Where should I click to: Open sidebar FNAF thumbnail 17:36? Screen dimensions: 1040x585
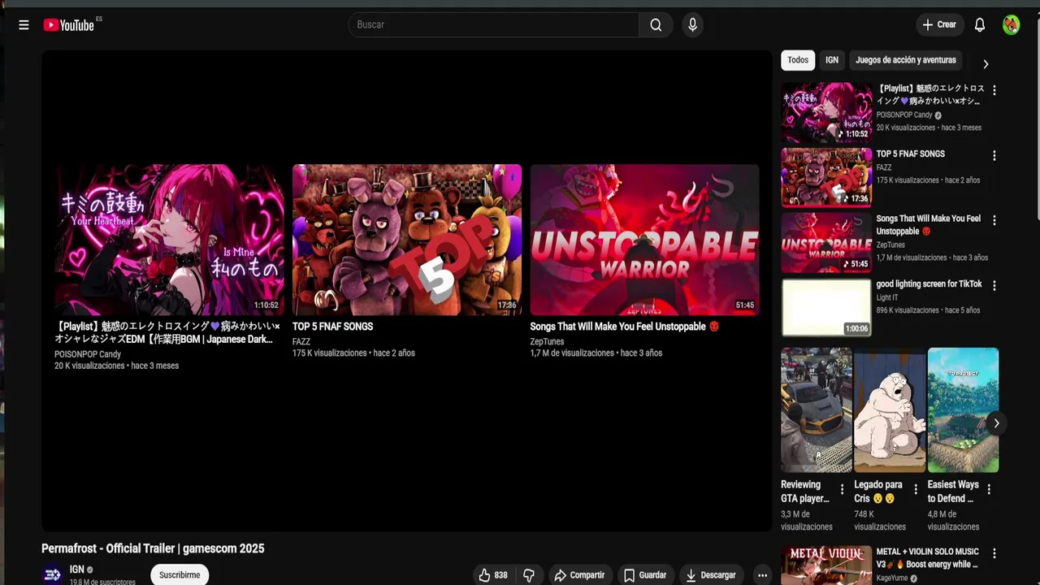(x=826, y=177)
